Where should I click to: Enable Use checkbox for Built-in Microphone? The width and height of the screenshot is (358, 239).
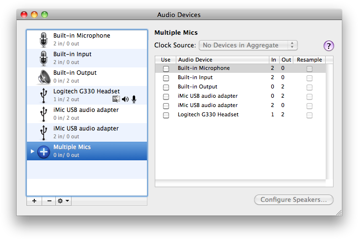(166, 68)
